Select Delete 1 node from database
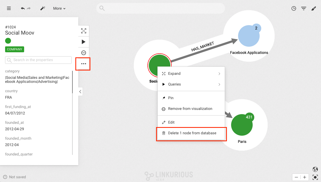This screenshot has width=321, height=182. pos(192,133)
